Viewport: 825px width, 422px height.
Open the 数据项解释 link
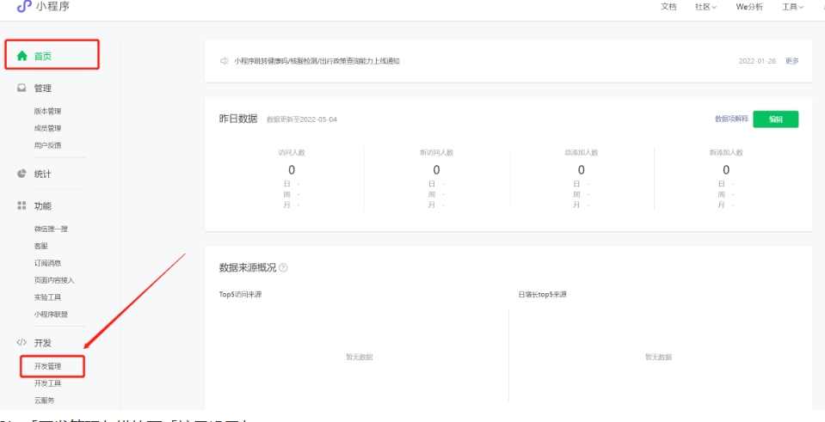pos(730,119)
